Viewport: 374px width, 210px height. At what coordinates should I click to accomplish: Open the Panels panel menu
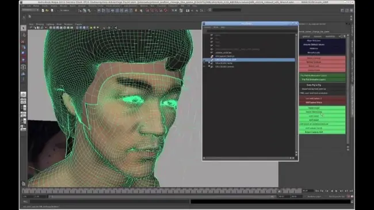[x=78, y=24]
